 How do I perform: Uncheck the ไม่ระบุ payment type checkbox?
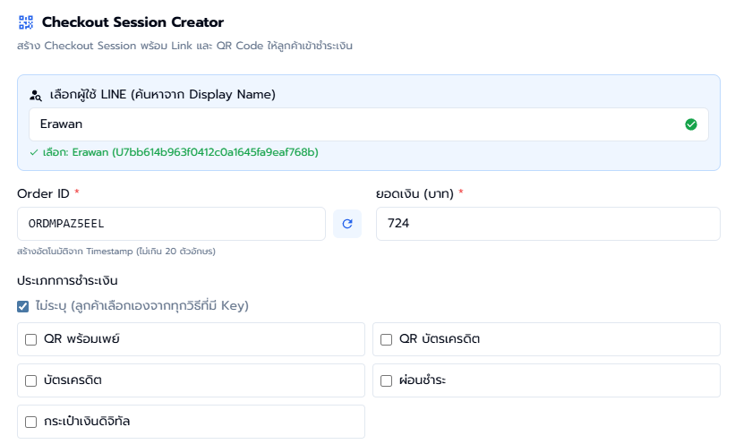point(23,307)
